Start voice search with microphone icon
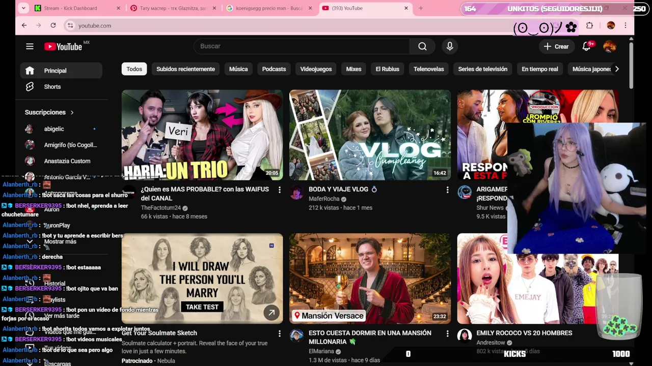652x366 pixels. click(x=450, y=46)
